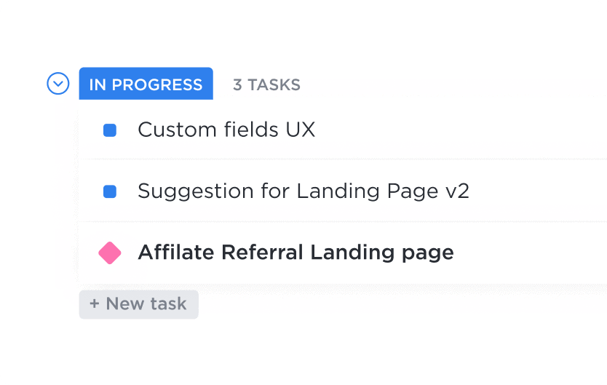Image resolution: width=607 pixels, height=385 pixels.
Task: Select the empty area of Custom fields UX row
Action: [x=466, y=130]
